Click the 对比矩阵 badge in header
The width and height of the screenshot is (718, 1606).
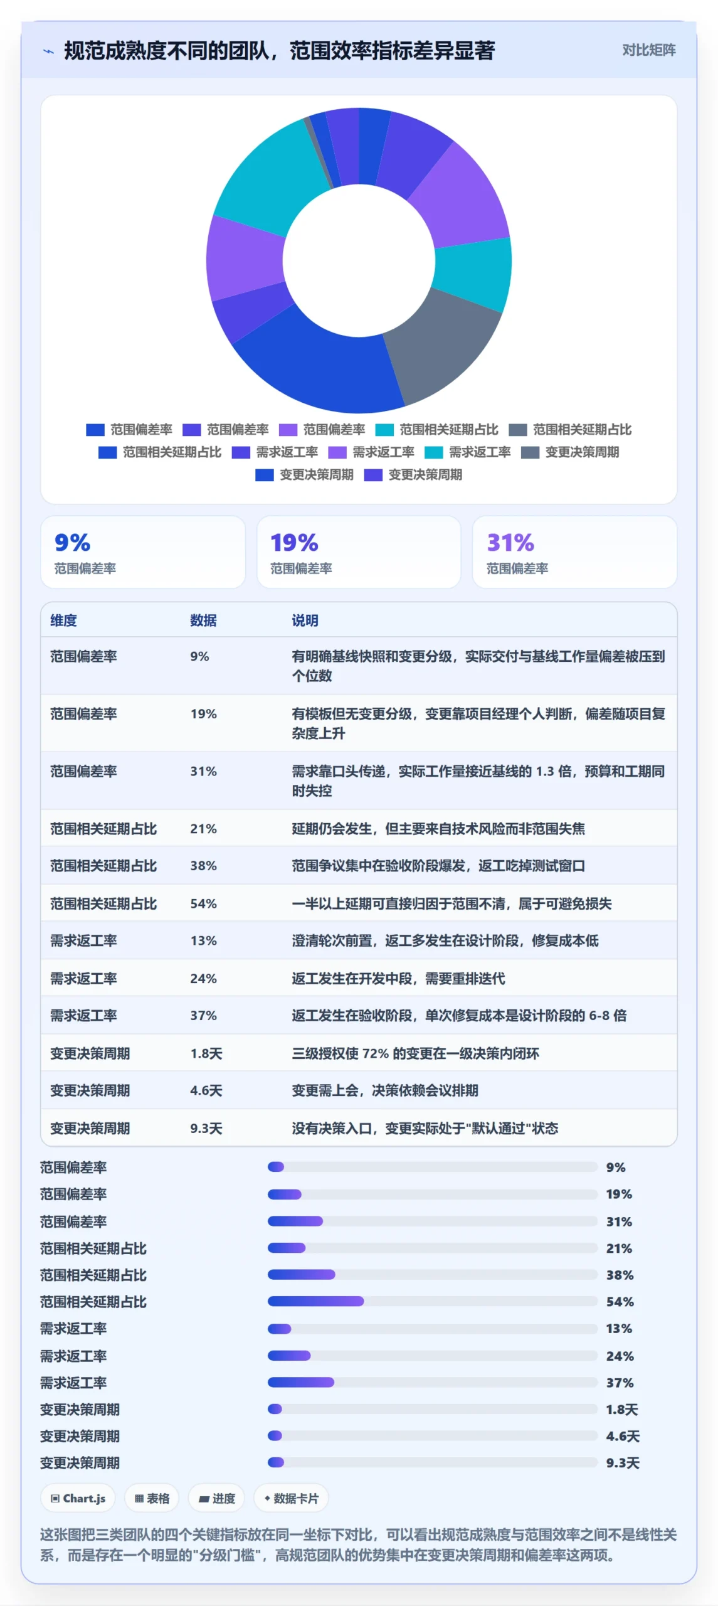[648, 50]
